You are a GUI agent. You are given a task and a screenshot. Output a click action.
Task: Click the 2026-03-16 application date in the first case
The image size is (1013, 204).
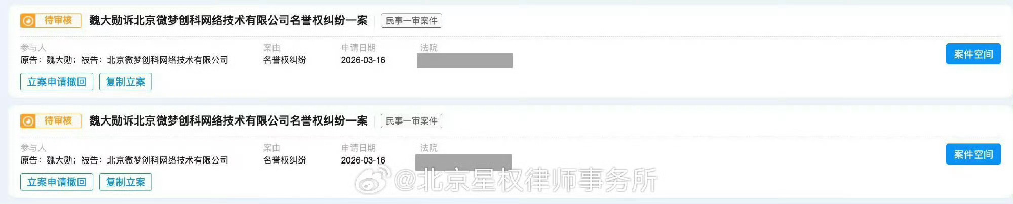363,60
